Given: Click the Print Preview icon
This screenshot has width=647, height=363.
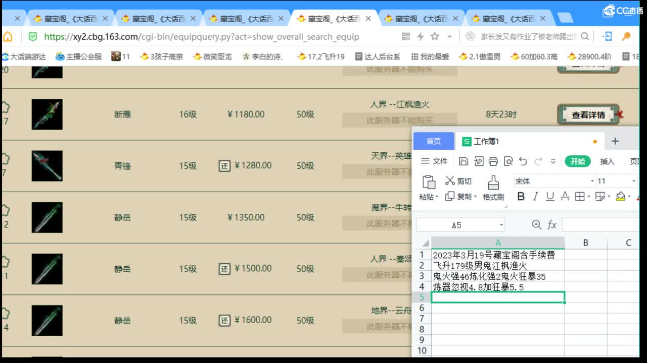Looking at the screenshot, I should [x=509, y=160].
